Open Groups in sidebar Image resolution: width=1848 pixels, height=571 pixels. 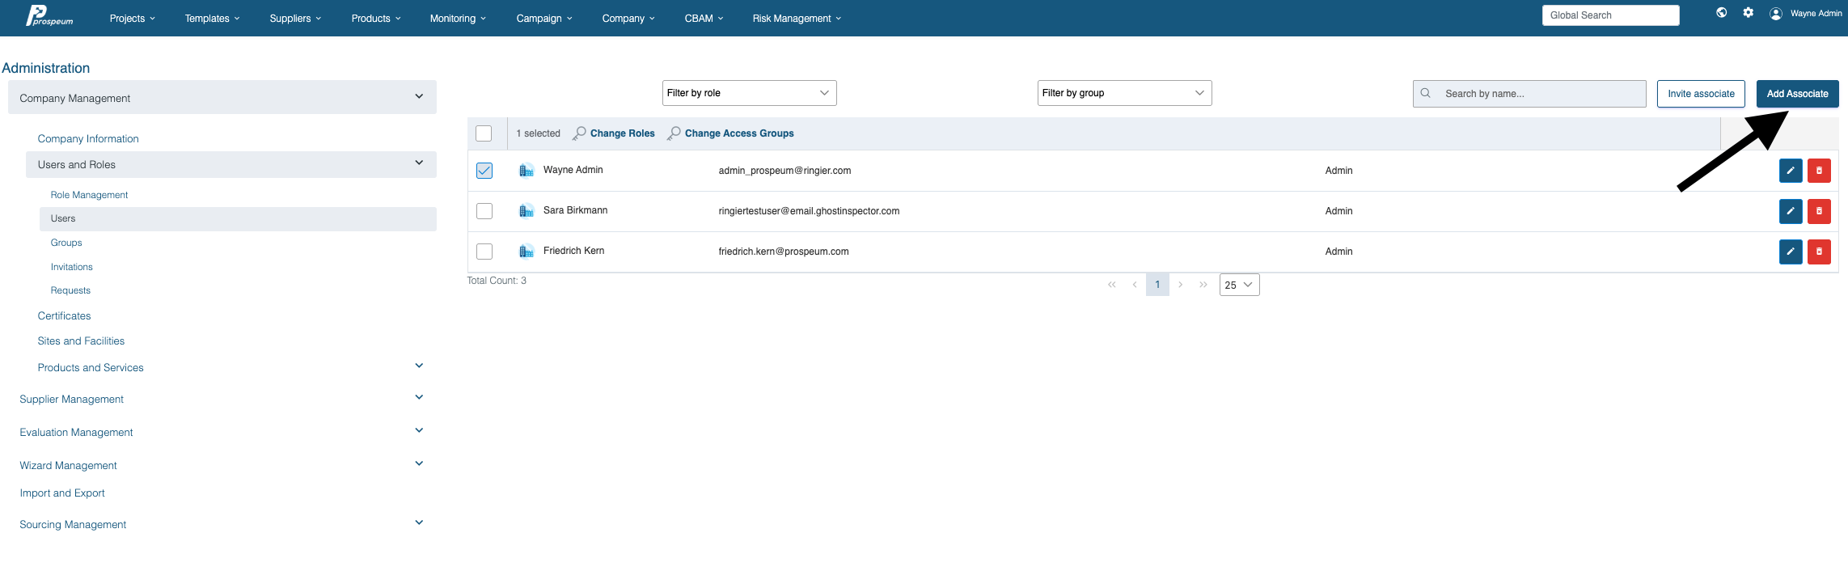click(66, 243)
